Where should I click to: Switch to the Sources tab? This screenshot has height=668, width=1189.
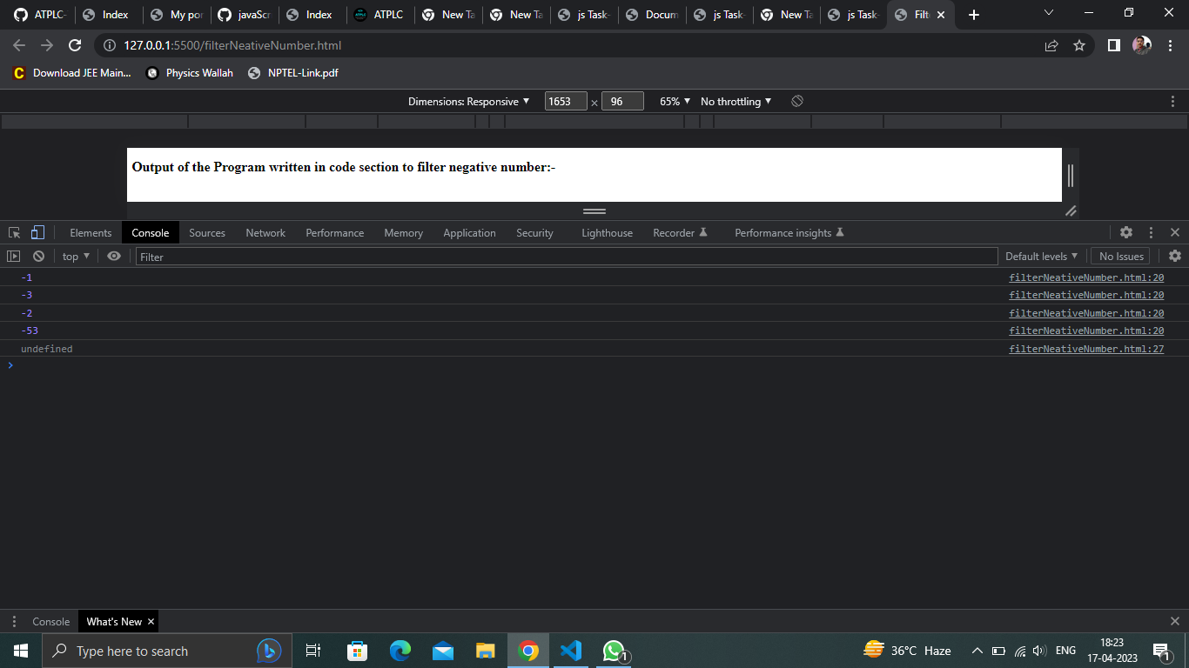click(x=207, y=232)
